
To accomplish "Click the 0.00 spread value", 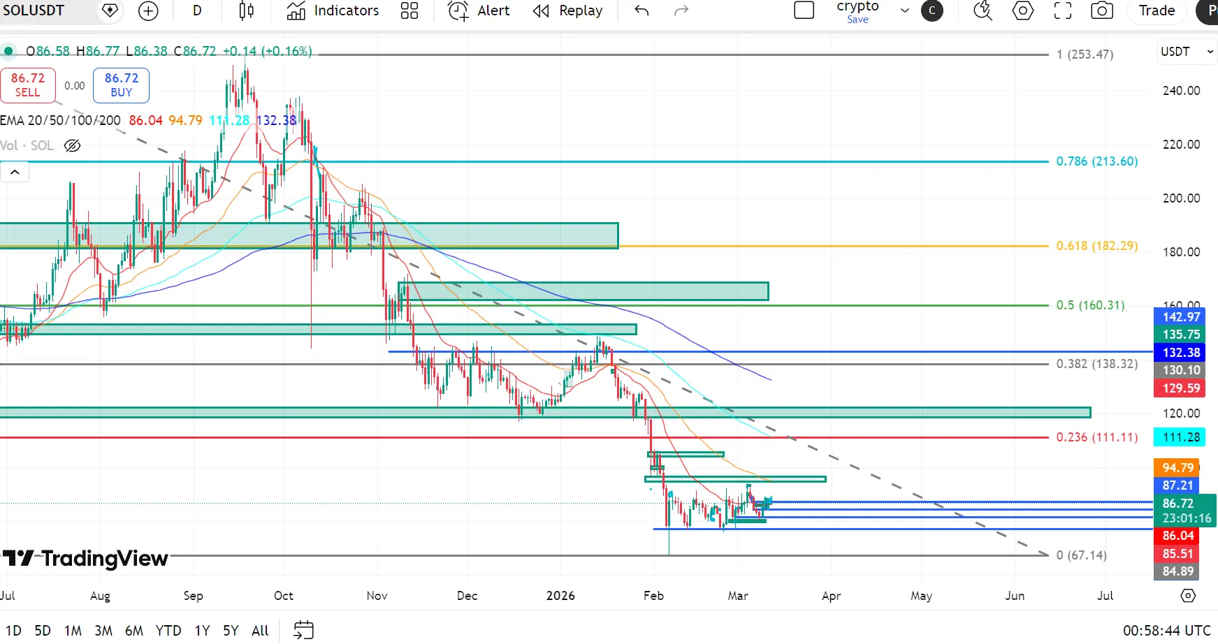I will 75,85.
